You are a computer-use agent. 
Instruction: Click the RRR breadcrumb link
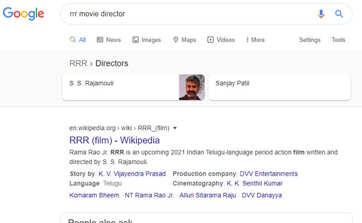pyautogui.click(x=79, y=64)
